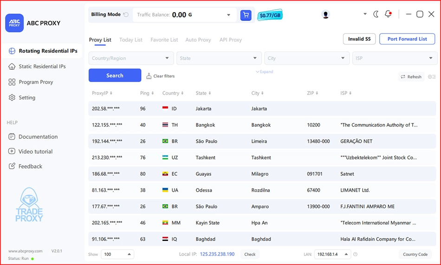
Task: Select proxy row 122.155.***.***
Action: pyautogui.click(x=262, y=125)
